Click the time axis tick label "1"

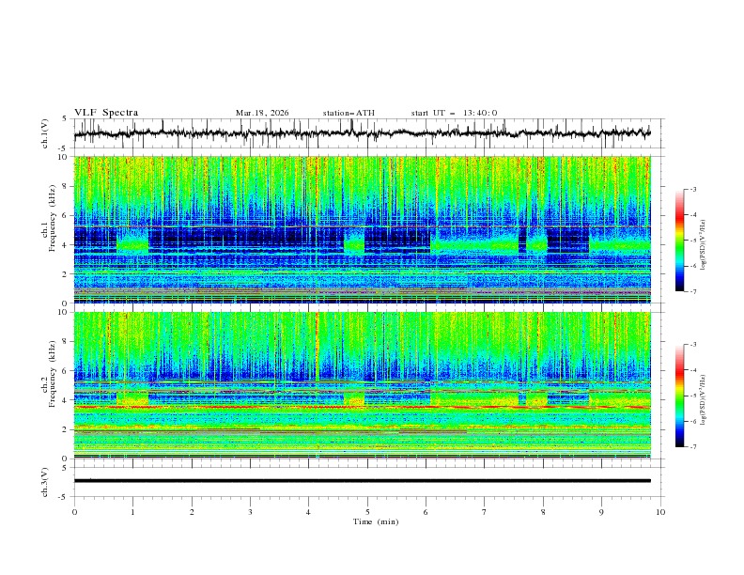point(132,512)
